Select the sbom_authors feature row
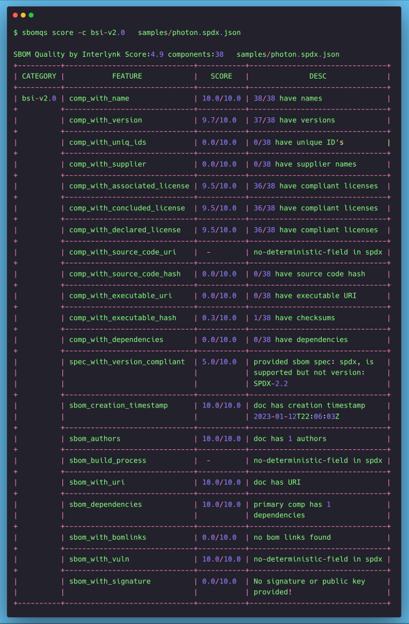This screenshot has height=624, width=409. point(95,439)
